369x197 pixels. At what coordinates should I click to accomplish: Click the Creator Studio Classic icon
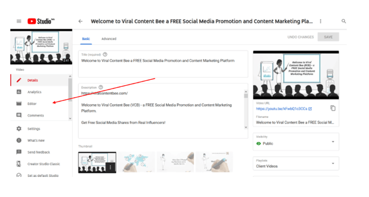(x=19, y=164)
